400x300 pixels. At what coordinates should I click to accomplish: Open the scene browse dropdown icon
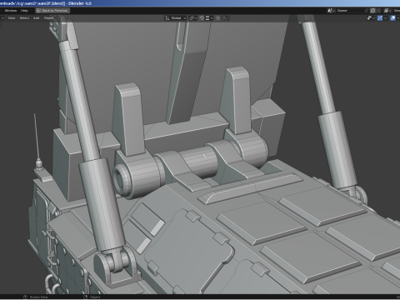(x=331, y=11)
